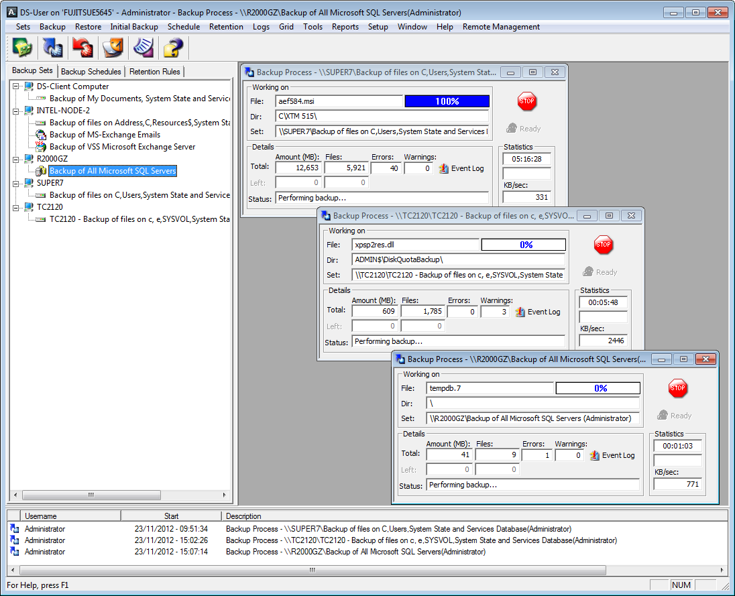Image resolution: width=735 pixels, height=596 pixels.
Task: Click the VSS Exchange Server backup set icon
Action: 42,147
